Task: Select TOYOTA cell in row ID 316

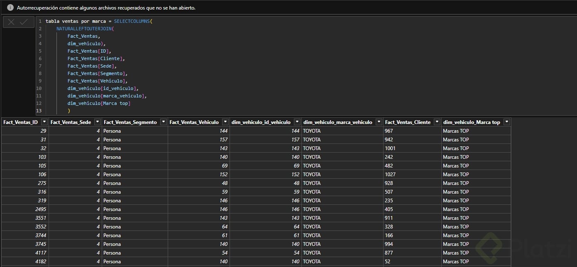Action: 342,192
